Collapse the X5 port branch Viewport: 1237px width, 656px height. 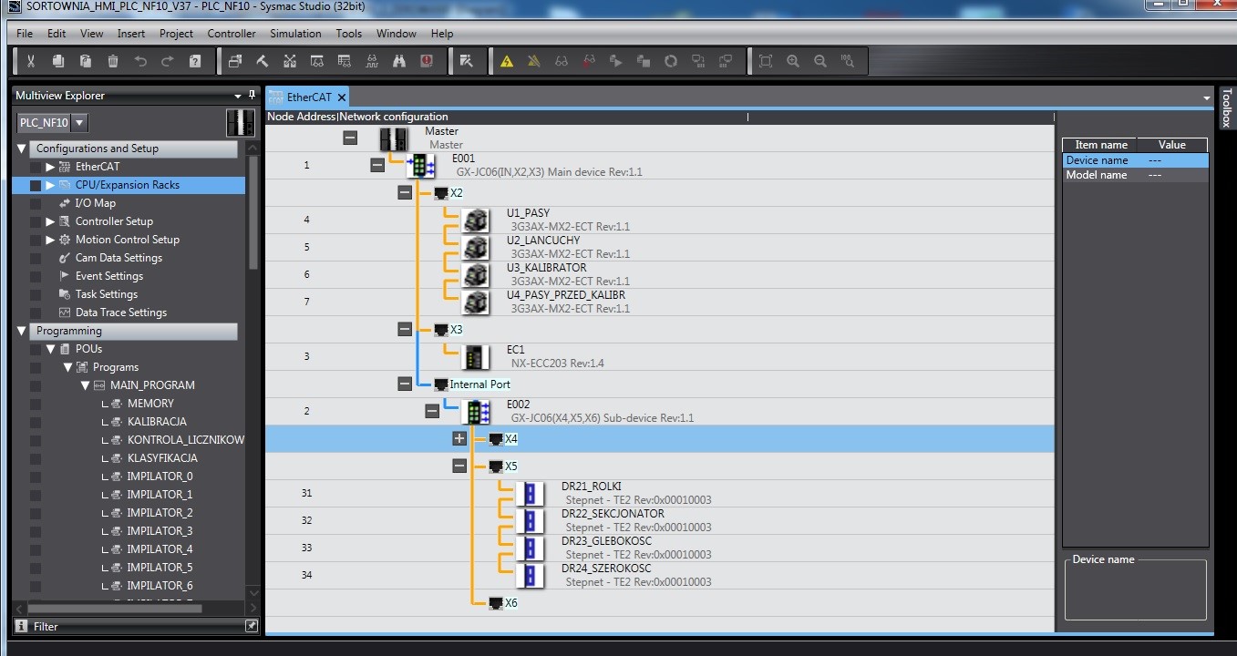(x=459, y=466)
